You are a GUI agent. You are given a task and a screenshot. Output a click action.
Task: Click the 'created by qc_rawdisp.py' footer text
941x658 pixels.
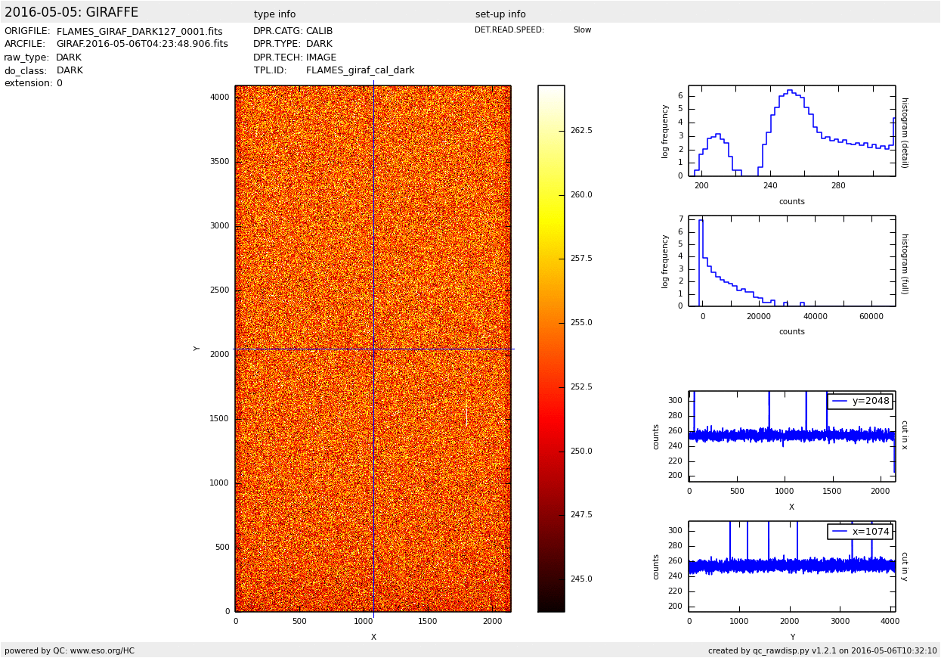822,650
